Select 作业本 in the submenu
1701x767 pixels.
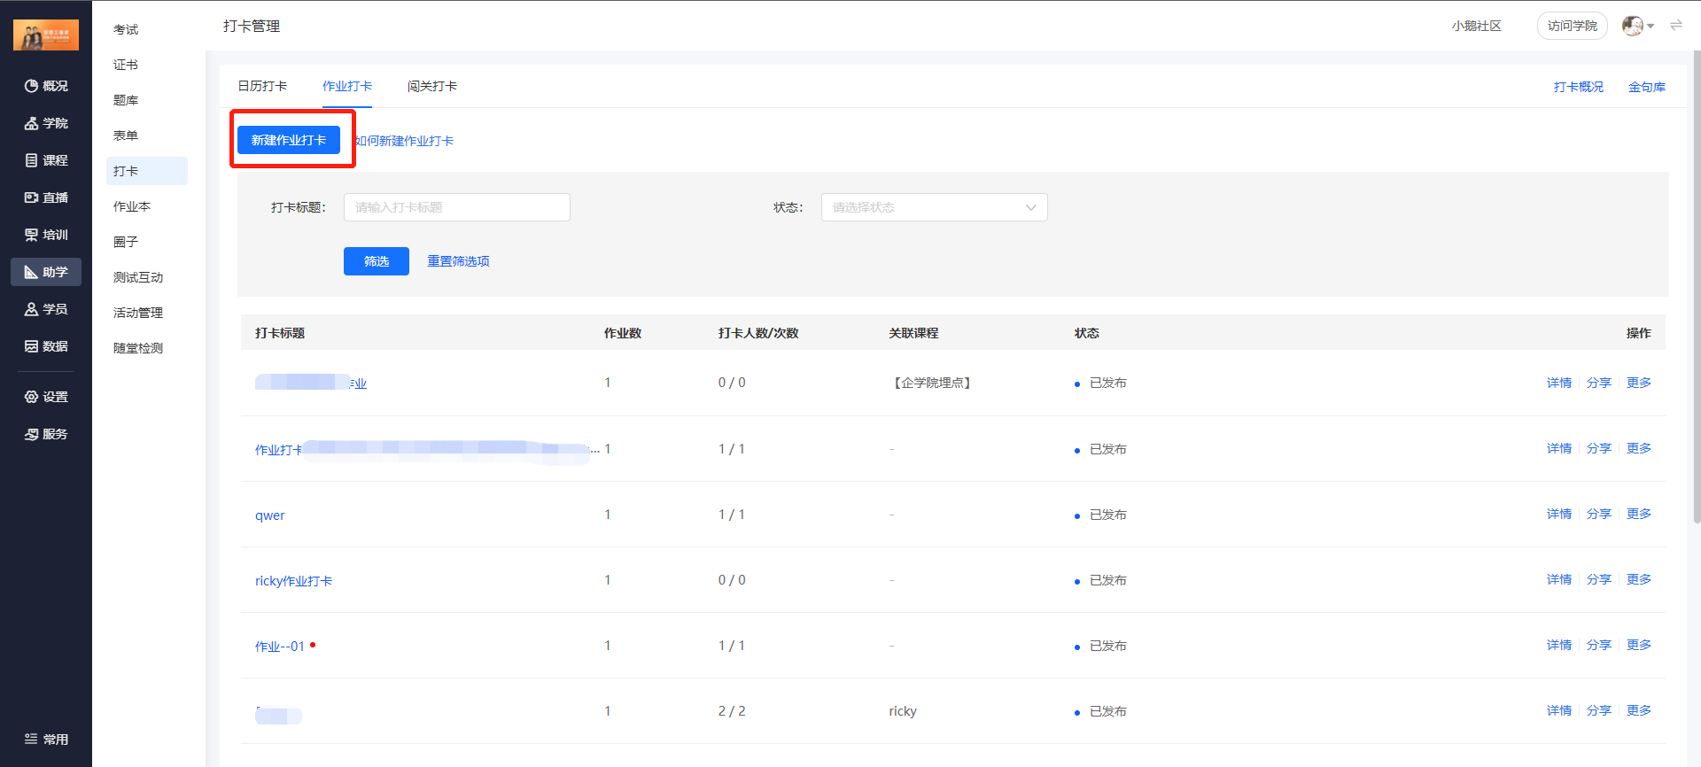(x=132, y=206)
